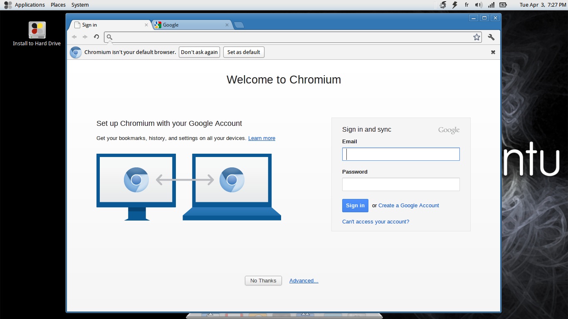The width and height of the screenshot is (568, 319).
Task: Minimize the Chromium window
Action: [473, 18]
